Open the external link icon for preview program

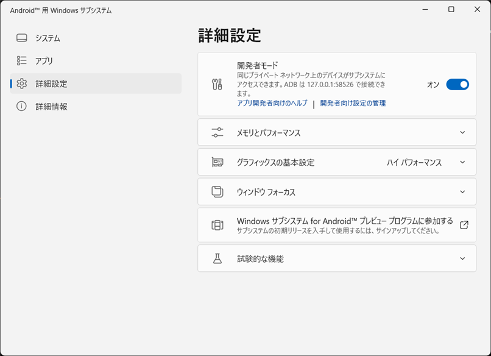[464, 225]
